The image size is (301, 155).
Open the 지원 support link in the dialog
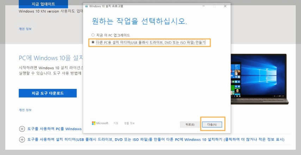(x=116, y=123)
